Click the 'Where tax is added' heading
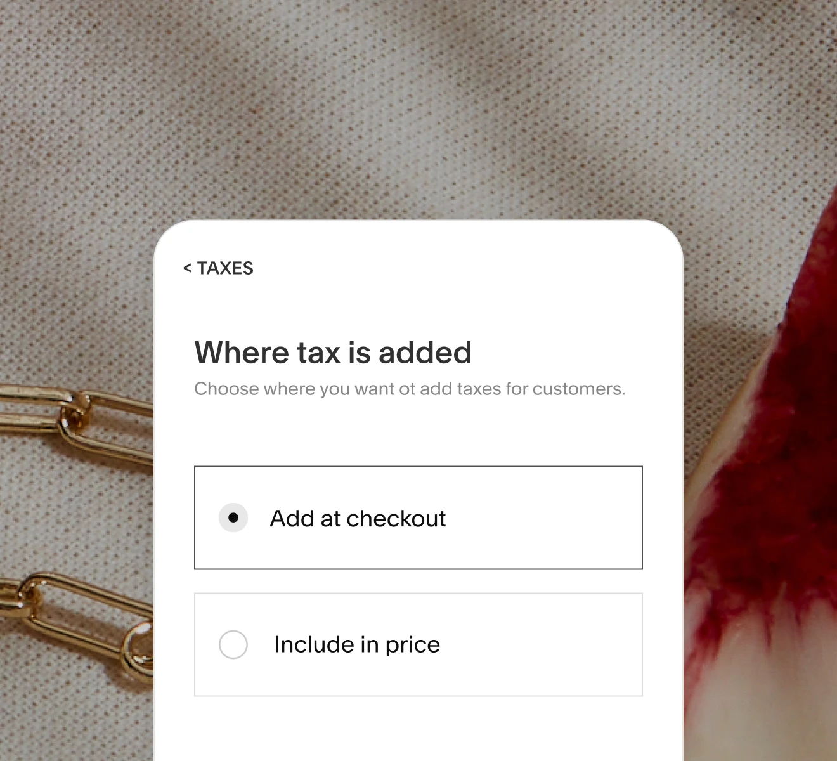 (x=333, y=353)
